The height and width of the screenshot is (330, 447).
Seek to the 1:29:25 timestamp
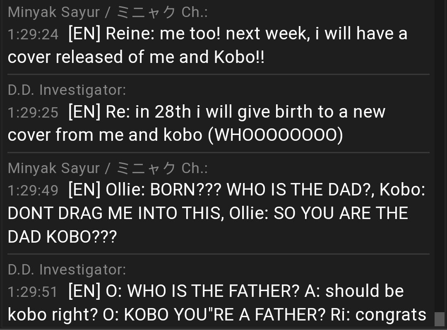click(33, 112)
